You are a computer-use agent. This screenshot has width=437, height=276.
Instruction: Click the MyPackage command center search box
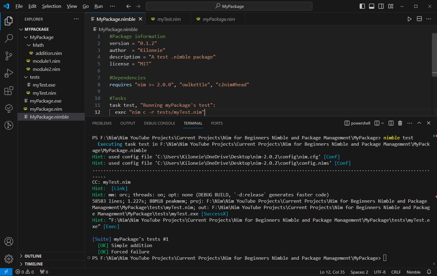229,6
